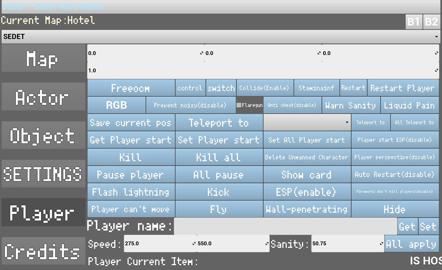Screen dimensions: 442x270
Task: Click the first Speed value field
Action: 160,244
